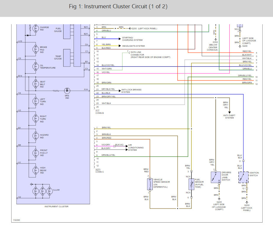Click the BLK/GRY wire label at pin 7
The width and height of the screenshot is (273, 227).
click(106, 148)
